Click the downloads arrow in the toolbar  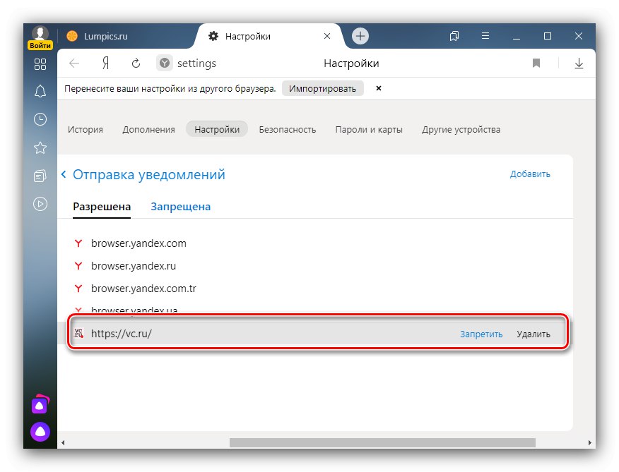click(x=579, y=63)
